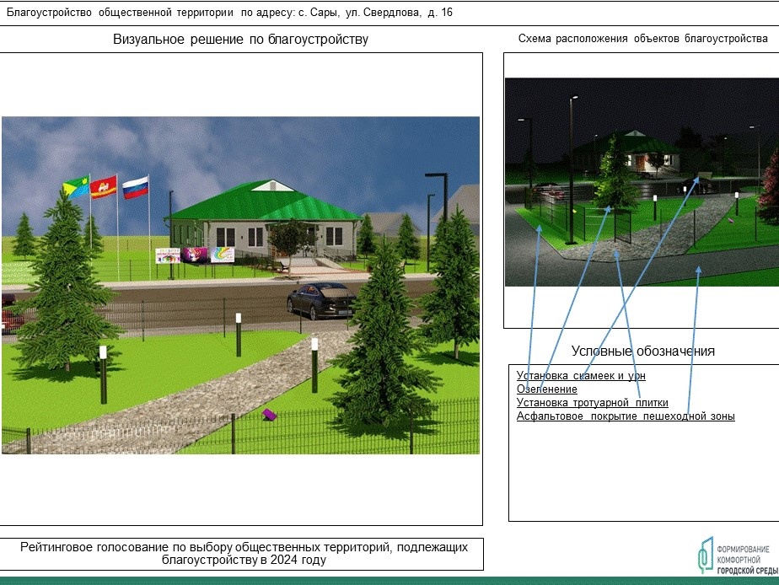Click 'Асфальтовое покрытие пешеходной зоны' legend link

tap(626, 416)
